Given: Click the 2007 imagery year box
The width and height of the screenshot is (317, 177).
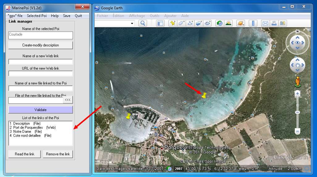Looking at the screenshot, I should (179, 169).
